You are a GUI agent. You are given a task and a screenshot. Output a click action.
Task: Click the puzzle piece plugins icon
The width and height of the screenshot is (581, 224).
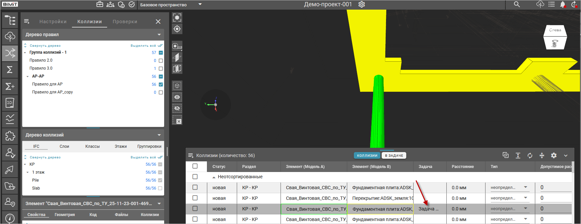click(10, 136)
